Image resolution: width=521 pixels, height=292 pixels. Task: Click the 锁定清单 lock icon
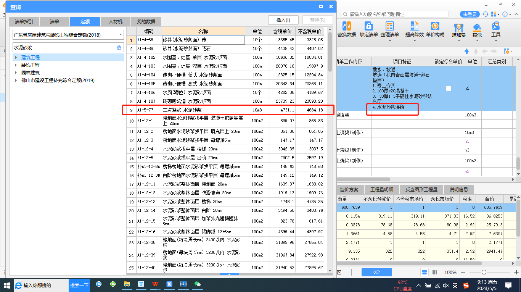tap(368, 26)
